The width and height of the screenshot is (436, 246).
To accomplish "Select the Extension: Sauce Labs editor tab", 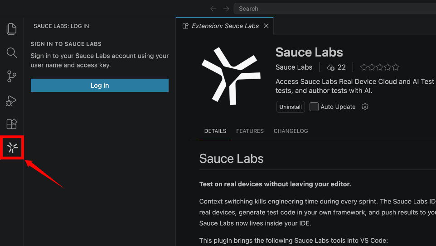I will [x=225, y=26].
